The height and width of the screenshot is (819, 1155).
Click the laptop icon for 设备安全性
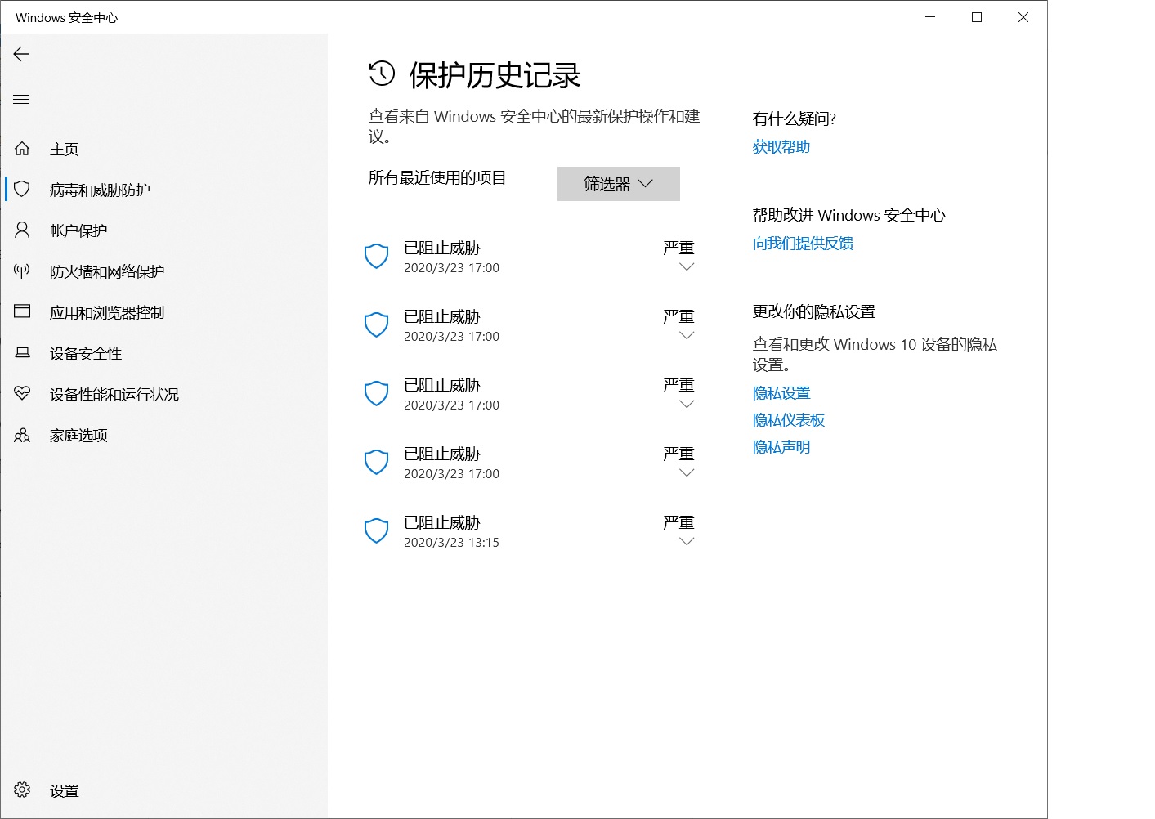pos(22,353)
